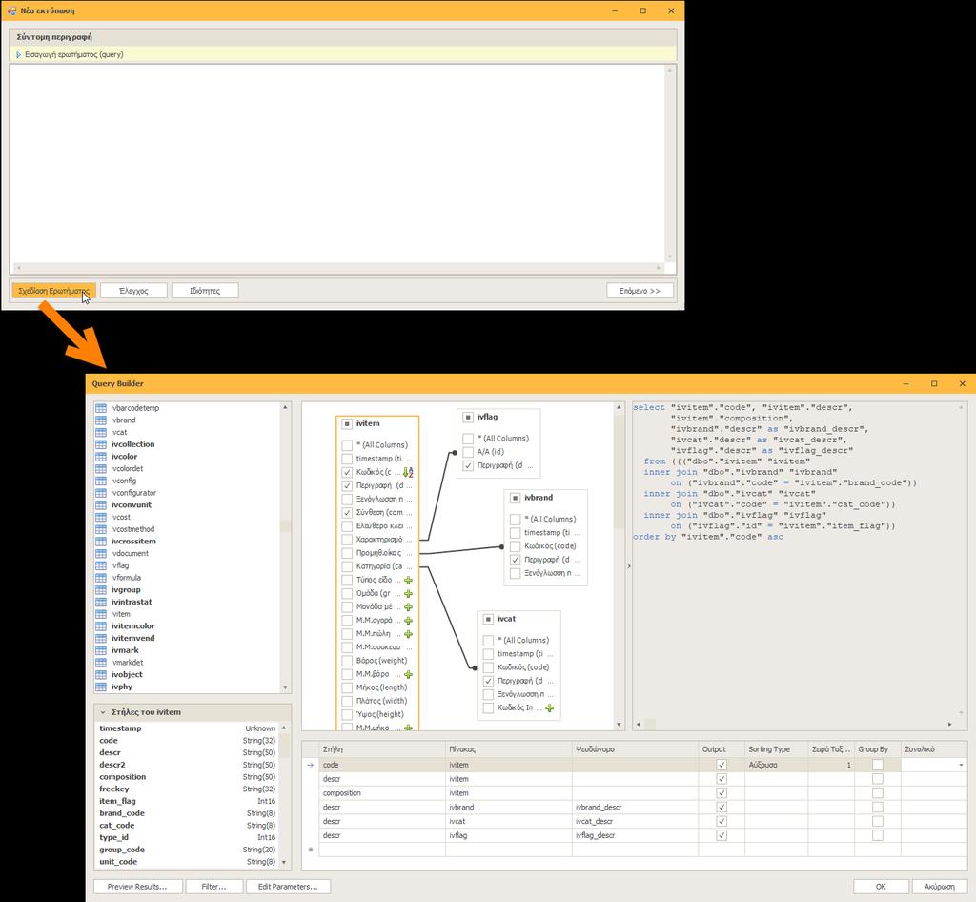Screen dimensions: 976x902
Task: Open Sorting Type cell Αύξουσα for code
Action: (776, 765)
